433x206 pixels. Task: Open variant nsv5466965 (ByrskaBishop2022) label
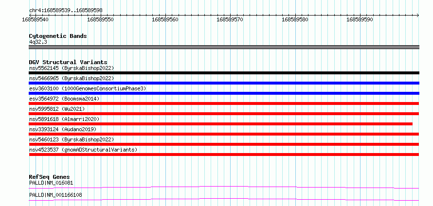pyautogui.click(x=71, y=78)
